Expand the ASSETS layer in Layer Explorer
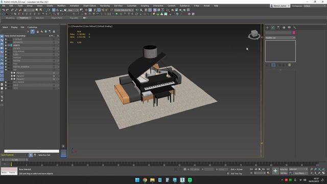This screenshot has height=184, width=327. (x=6, y=45)
